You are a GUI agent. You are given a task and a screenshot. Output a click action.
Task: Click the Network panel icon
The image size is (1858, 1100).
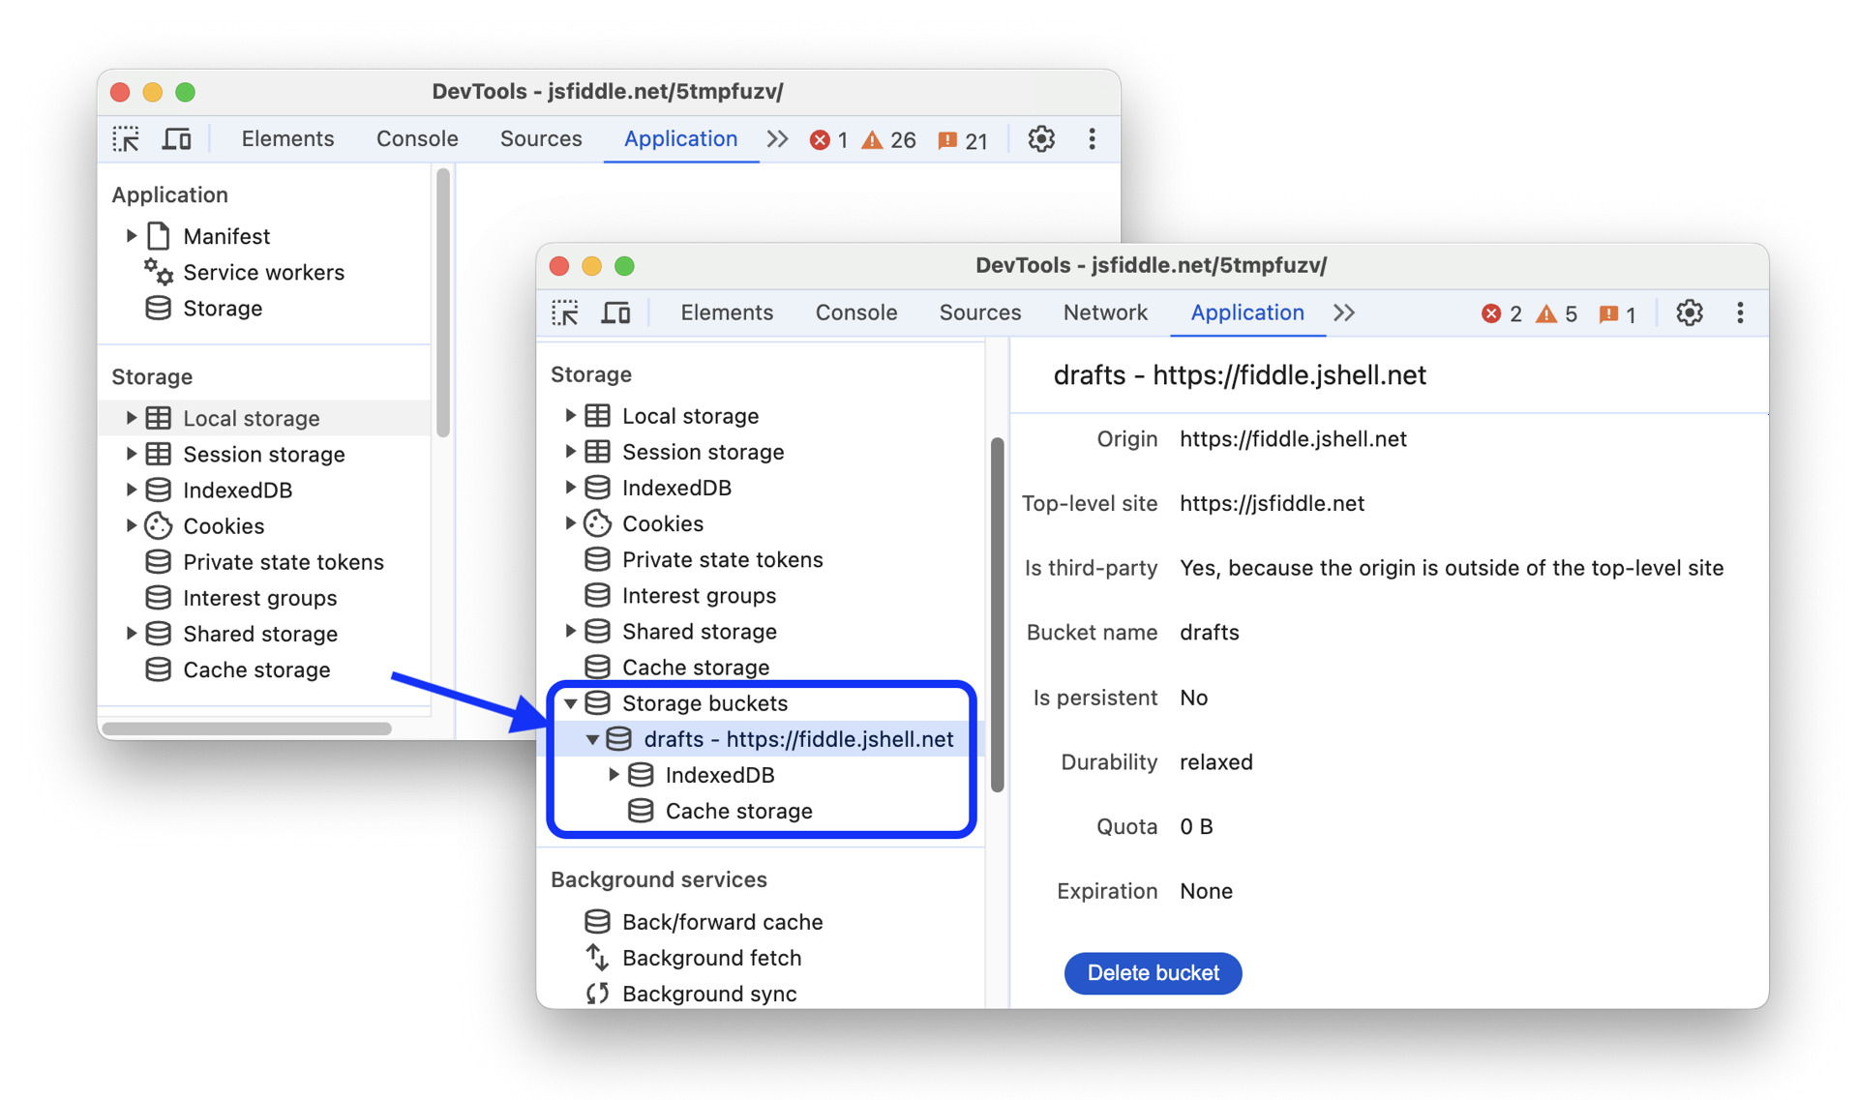tap(1105, 312)
